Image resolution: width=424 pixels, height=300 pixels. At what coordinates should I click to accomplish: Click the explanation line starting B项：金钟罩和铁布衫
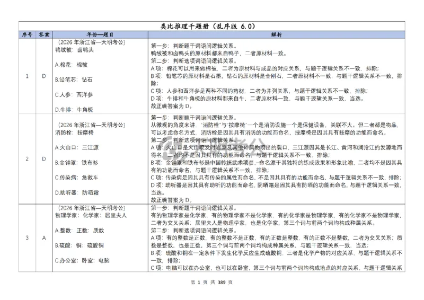(x=276, y=163)
